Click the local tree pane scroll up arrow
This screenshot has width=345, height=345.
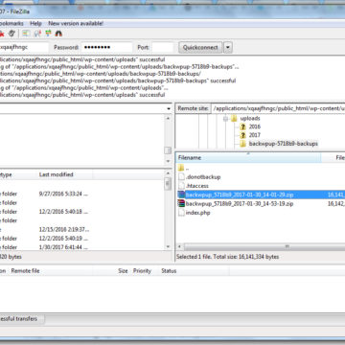pyautogui.click(x=168, y=118)
